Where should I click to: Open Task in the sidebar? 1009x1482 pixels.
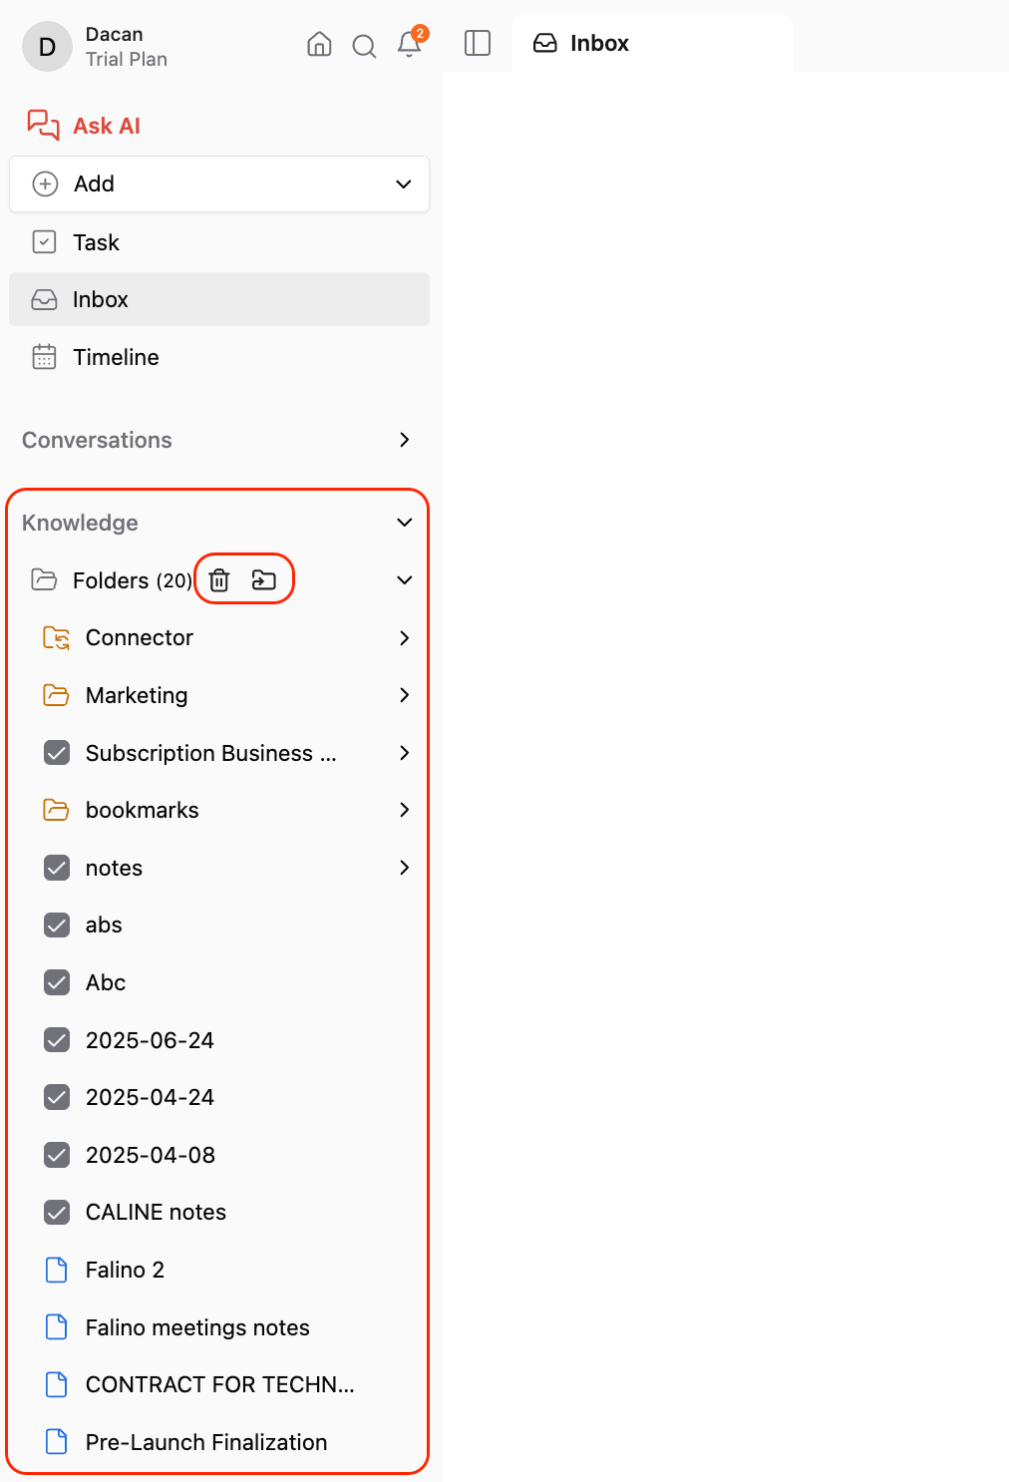219,241
